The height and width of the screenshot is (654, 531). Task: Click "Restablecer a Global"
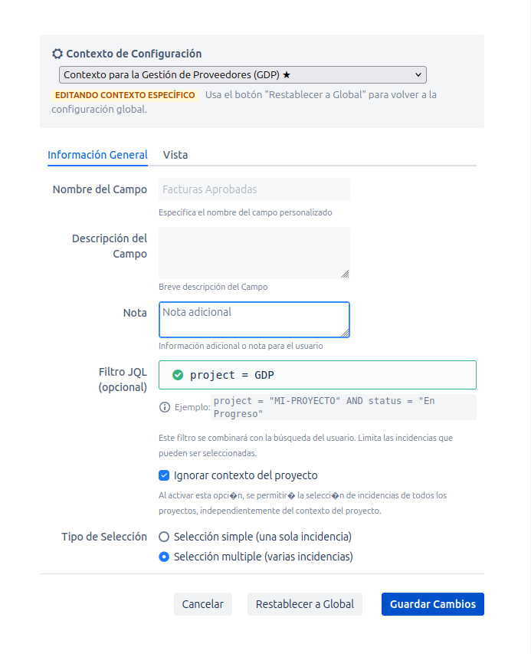tap(304, 604)
